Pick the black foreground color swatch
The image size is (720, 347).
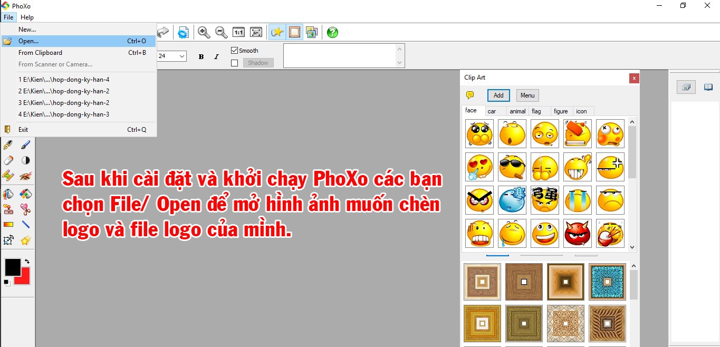click(x=12, y=267)
